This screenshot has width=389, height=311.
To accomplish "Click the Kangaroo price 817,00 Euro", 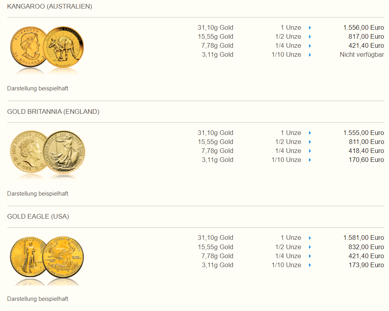I will 366,36.
